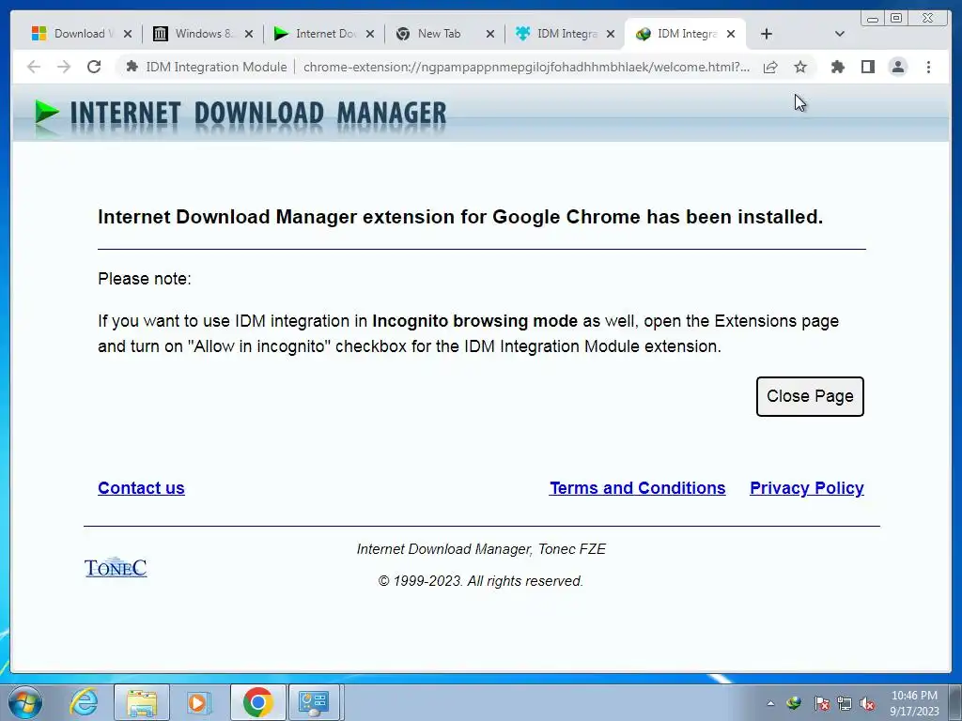The height and width of the screenshot is (721, 962).
Task: Open the Extensions puzzle icon
Action: [x=837, y=67]
